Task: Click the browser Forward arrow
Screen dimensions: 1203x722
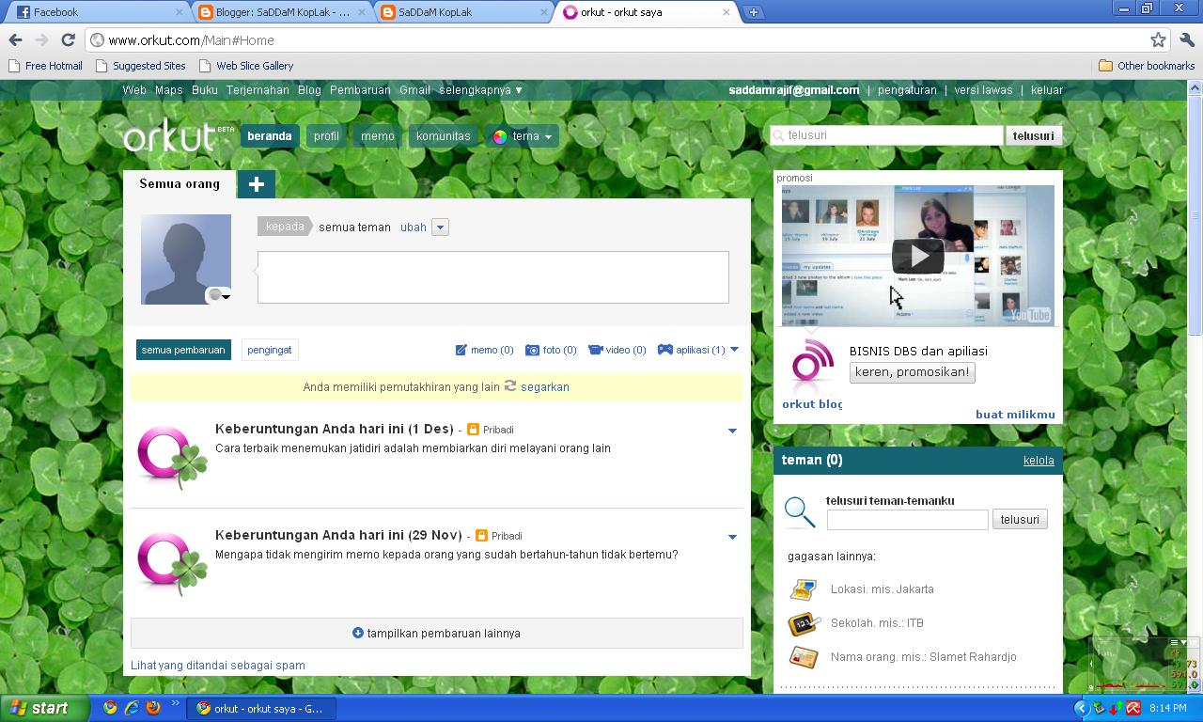Action: (x=41, y=39)
